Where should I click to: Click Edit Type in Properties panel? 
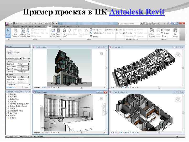pos(26,58)
